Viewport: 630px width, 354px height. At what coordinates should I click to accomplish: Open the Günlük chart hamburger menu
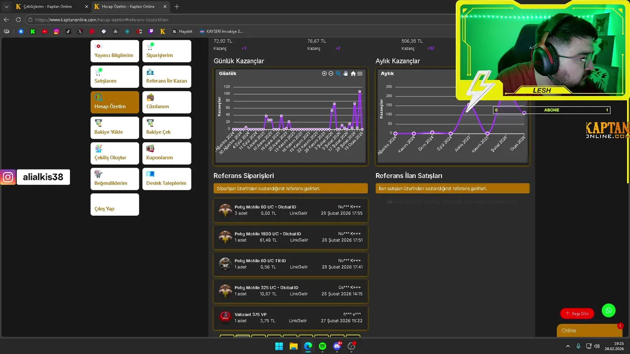(x=360, y=73)
